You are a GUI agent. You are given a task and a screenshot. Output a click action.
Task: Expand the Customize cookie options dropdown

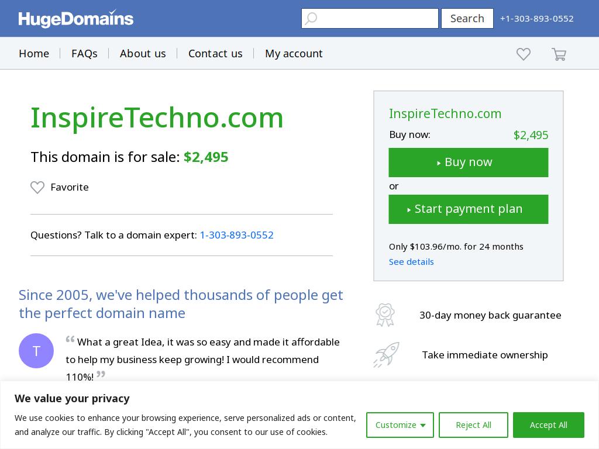[x=400, y=425]
